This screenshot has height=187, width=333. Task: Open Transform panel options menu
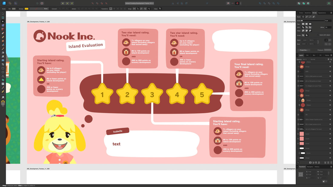tap(331, 167)
